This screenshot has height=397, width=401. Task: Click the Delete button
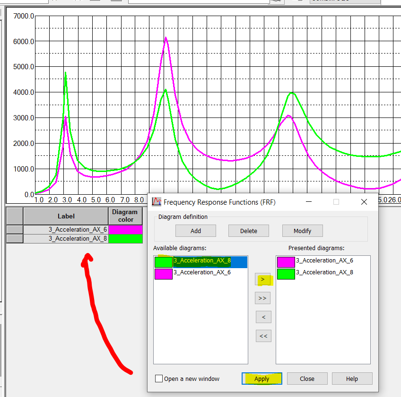click(248, 231)
